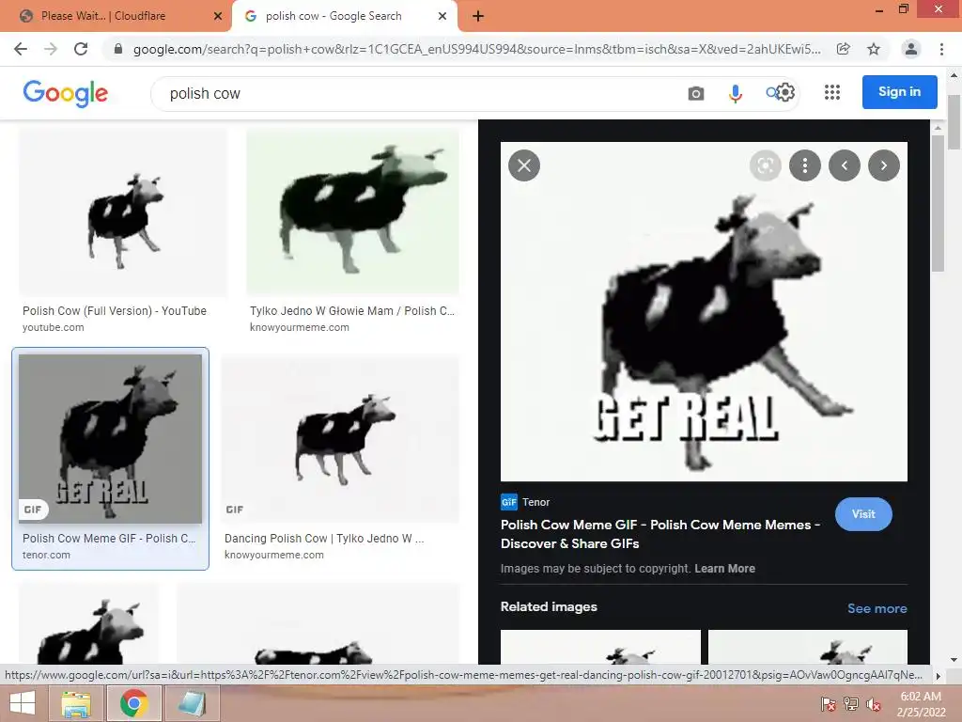
Task: Share this page from the address bar
Action: coord(843,49)
